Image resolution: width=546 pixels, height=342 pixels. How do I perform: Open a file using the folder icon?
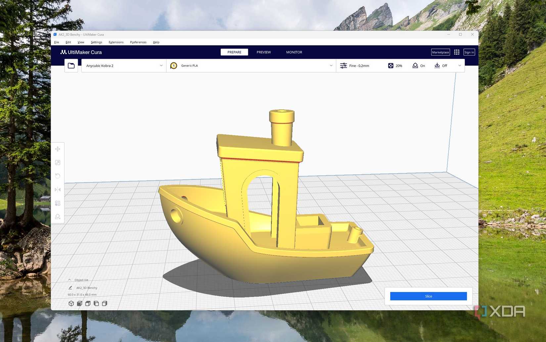pyautogui.click(x=71, y=65)
